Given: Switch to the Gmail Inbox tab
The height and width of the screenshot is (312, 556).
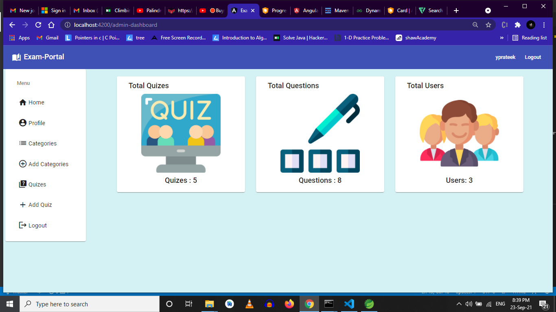Looking at the screenshot, I should point(85,10).
